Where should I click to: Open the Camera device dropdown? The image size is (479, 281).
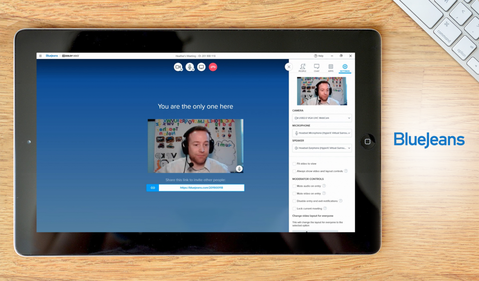(x=322, y=118)
